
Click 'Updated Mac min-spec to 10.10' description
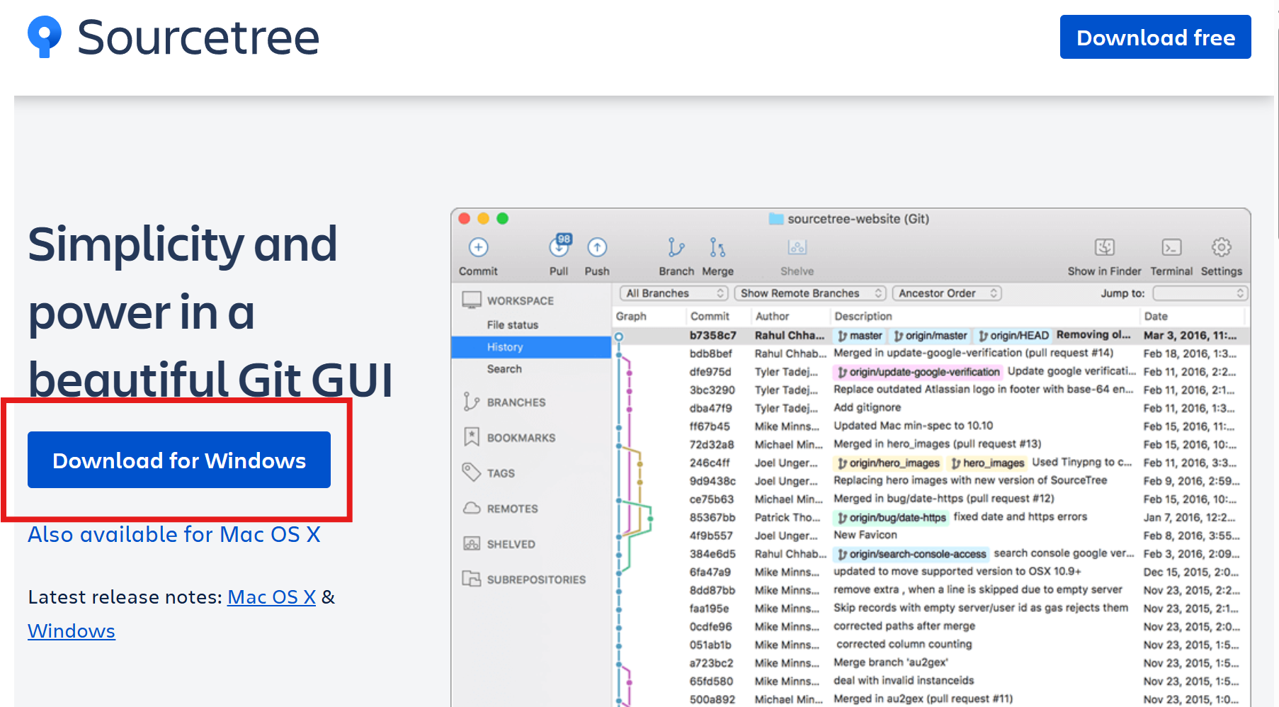(x=913, y=426)
